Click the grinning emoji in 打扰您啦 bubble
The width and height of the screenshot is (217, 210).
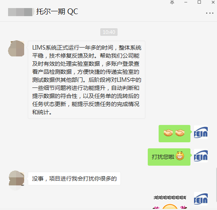[x=180, y=156]
